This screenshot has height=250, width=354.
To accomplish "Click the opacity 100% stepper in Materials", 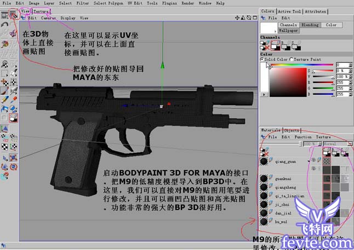I will pyautogui.click(x=319, y=143).
